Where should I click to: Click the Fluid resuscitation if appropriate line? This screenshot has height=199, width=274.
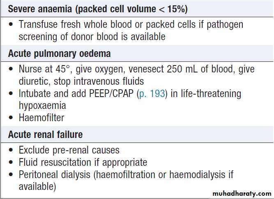click(x=83, y=162)
